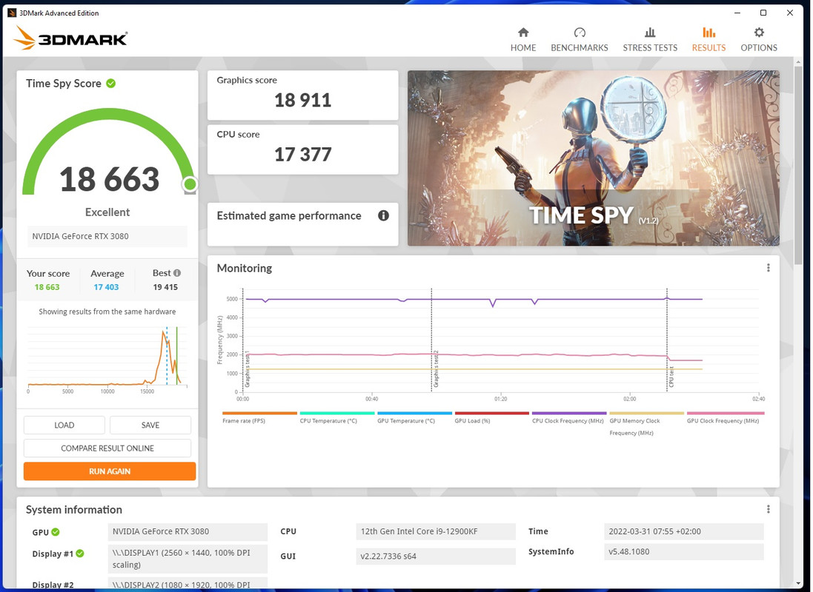
Task: Click the Options gear icon
Action: [x=759, y=33]
